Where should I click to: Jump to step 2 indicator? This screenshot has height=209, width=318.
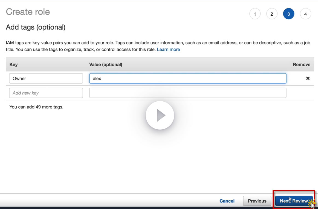[271, 14]
